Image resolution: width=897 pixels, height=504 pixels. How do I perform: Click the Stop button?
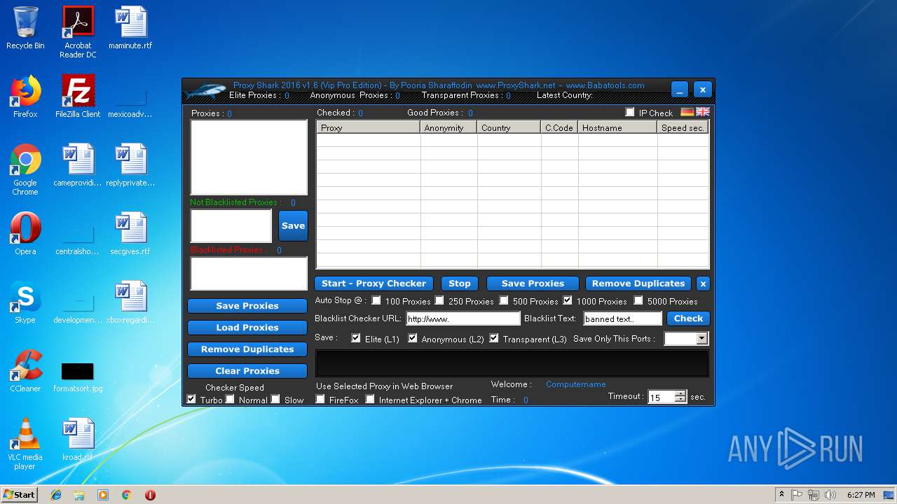[459, 283]
